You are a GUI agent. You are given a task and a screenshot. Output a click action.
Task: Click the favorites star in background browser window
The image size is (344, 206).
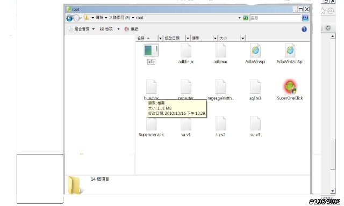point(323,11)
